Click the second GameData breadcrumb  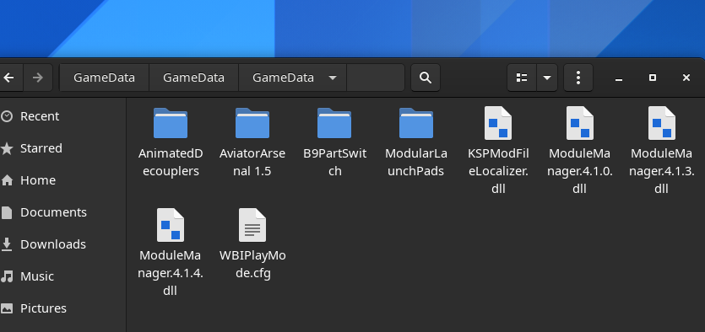pyautogui.click(x=194, y=78)
